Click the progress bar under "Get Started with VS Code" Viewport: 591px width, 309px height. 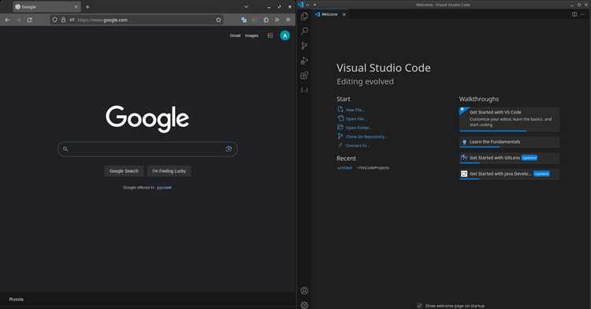509,131
